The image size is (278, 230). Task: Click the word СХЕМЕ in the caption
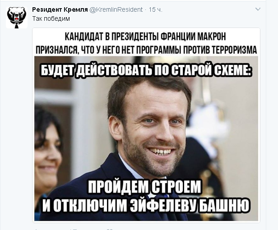pyautogui.click(x=233, y=70)
